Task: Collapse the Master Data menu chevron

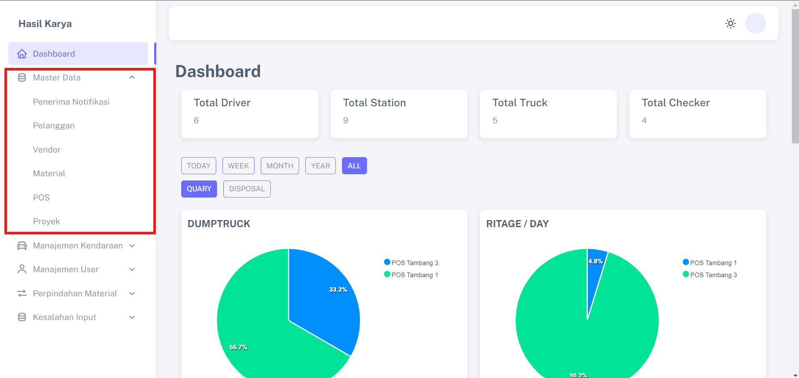Action: point(132,78)
